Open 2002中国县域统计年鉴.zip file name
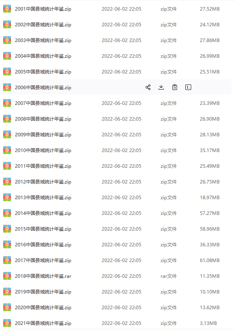Viewport: 234px width, 332px height. click(43, 25)
